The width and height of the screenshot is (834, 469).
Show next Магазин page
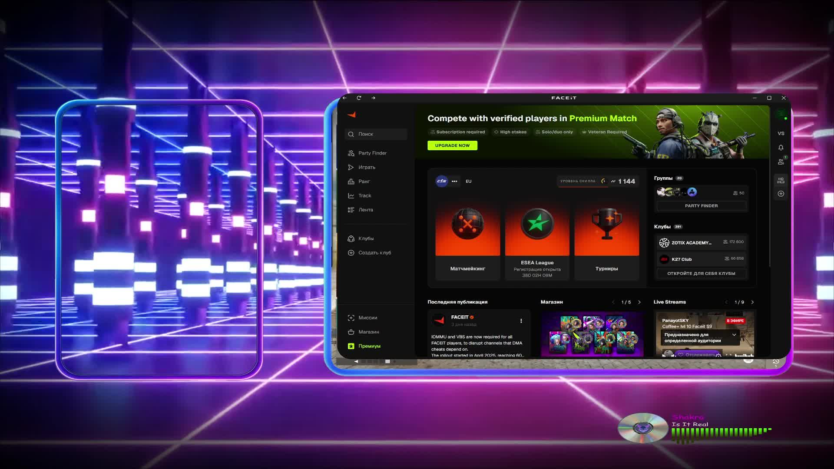click(x=639, y=302)
